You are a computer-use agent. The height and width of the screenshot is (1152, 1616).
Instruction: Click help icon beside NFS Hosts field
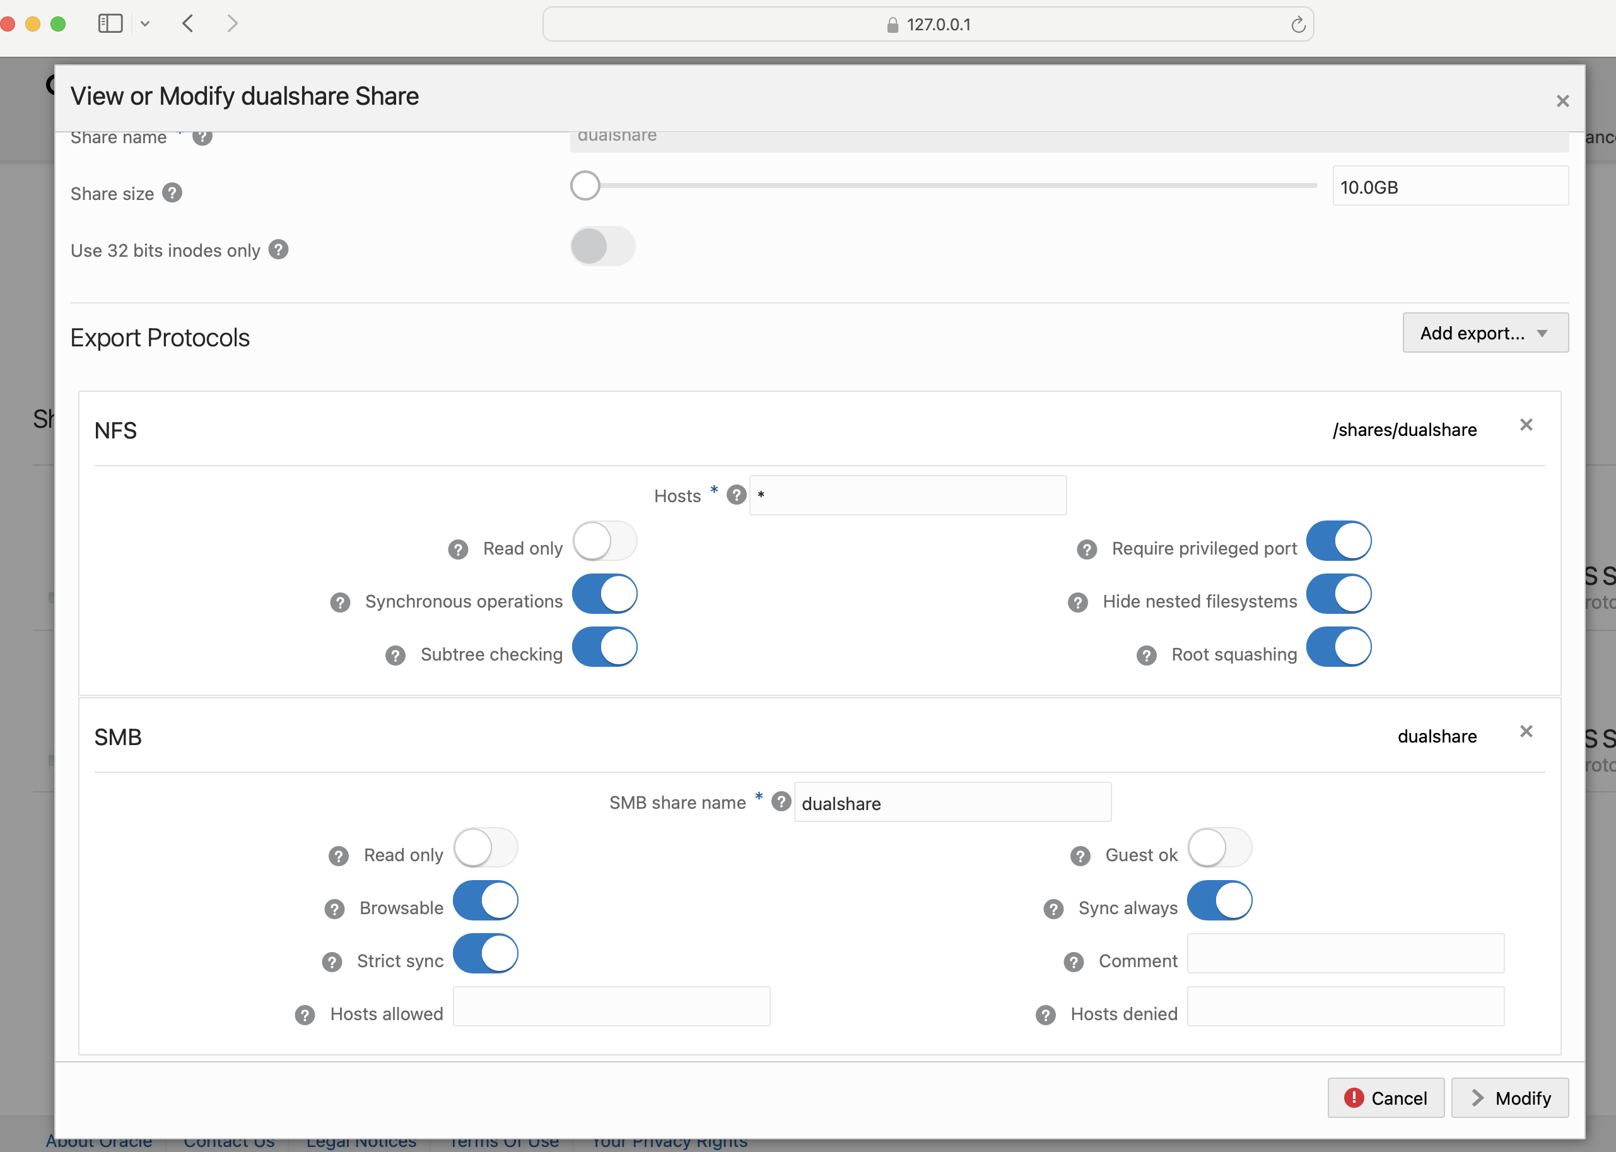[737, 495]
